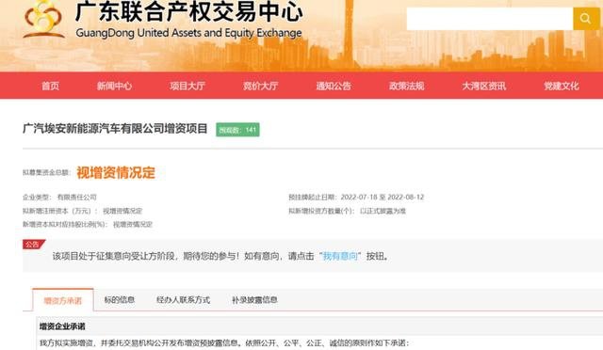Switch to the 补录披露信息 tab

click(x=254, y=300)
